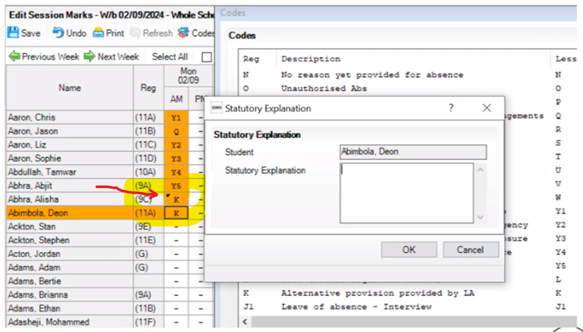
Task: Click the help question mark in dialog
Action: (x=451, y=108)
